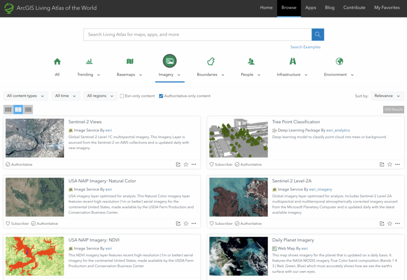Select the People category icon
The width and height of the screenshot is (407, 280).
click(251, 62)
